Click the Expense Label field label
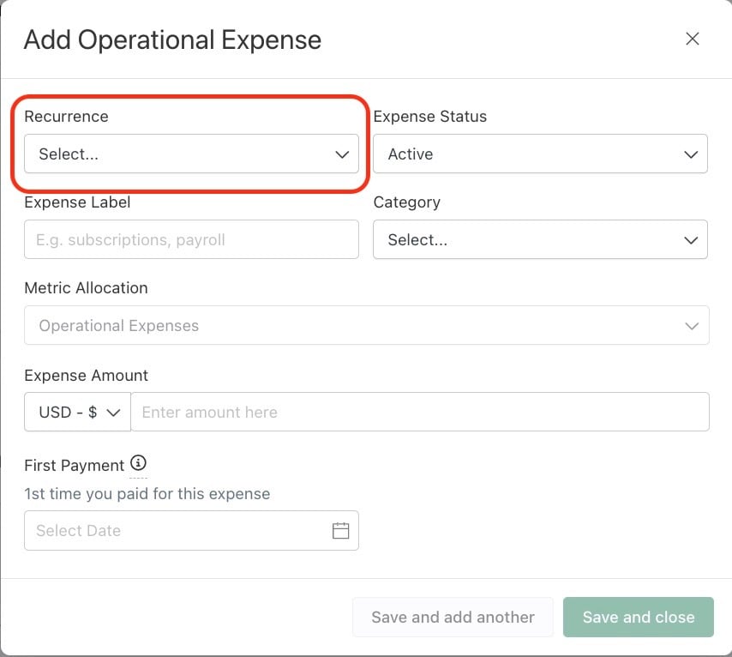The image size is (732, 657). pos(77,202)
